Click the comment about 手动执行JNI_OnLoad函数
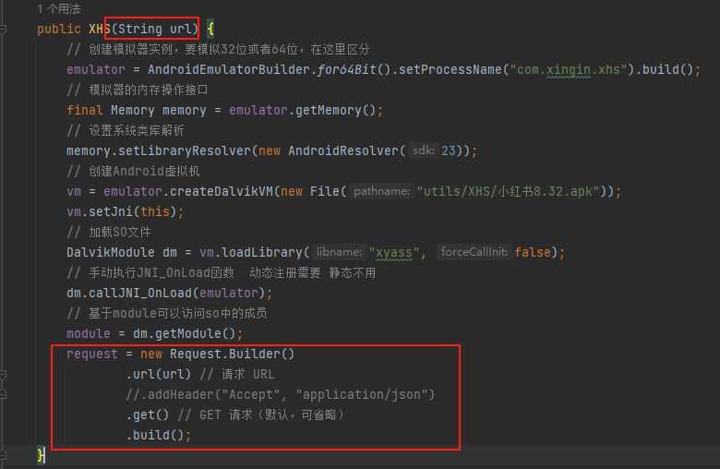The image size is (720, 469). 222,273
